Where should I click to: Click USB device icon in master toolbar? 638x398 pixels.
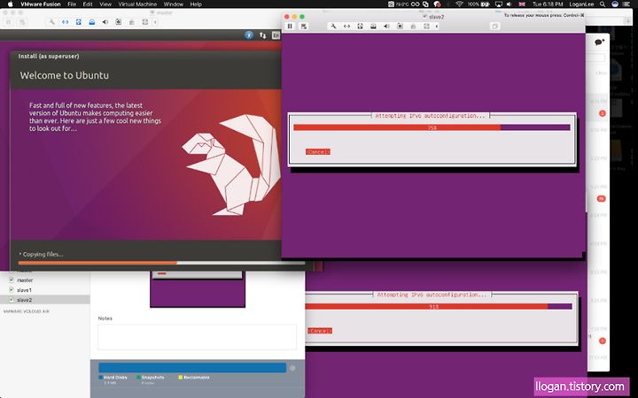(x=132, y=22)
